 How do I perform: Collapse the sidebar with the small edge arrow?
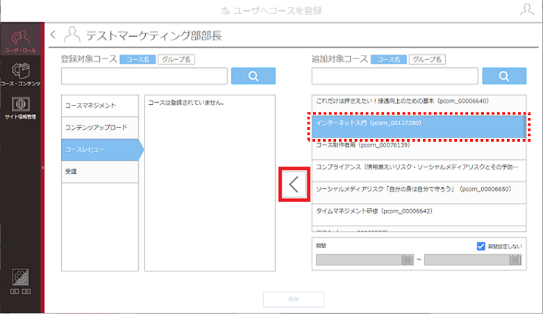(42, 167)
